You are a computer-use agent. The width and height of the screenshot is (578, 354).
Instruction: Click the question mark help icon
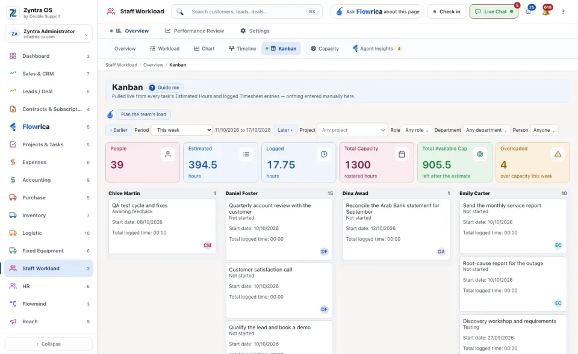(x=563, y=12)
